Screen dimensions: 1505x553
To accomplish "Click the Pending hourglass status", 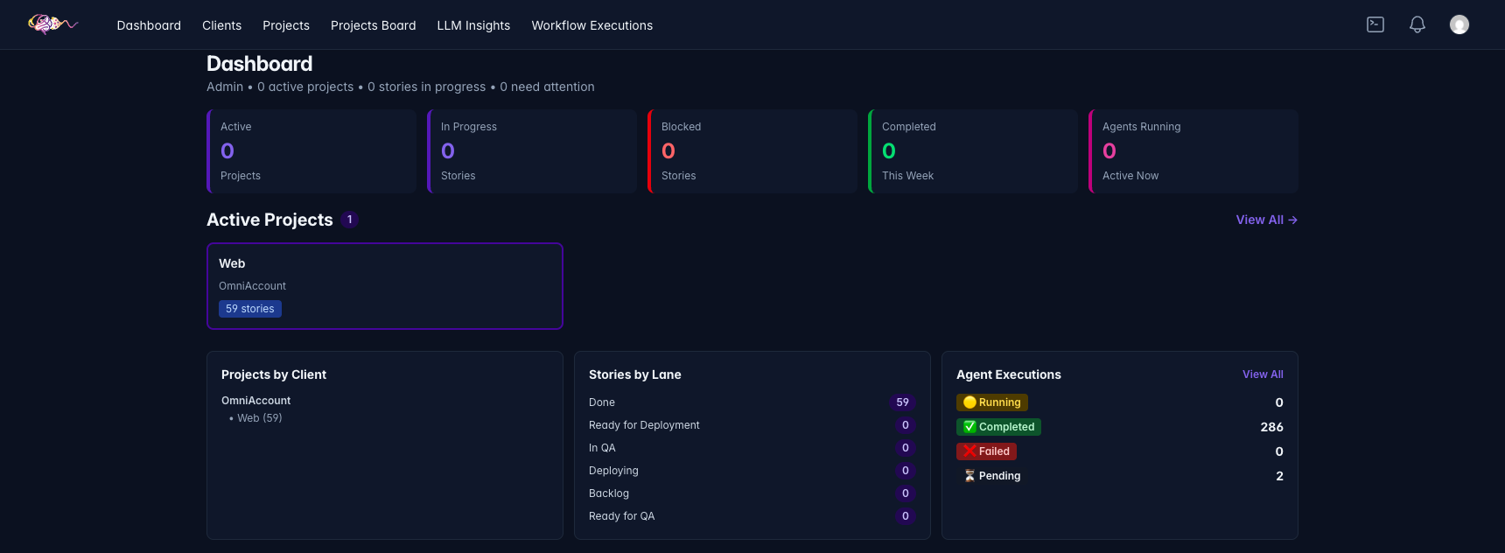I will (992, 476).
